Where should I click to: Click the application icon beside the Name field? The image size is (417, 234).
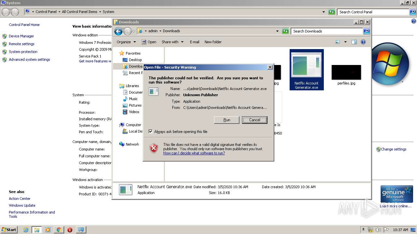pos(153,92)
